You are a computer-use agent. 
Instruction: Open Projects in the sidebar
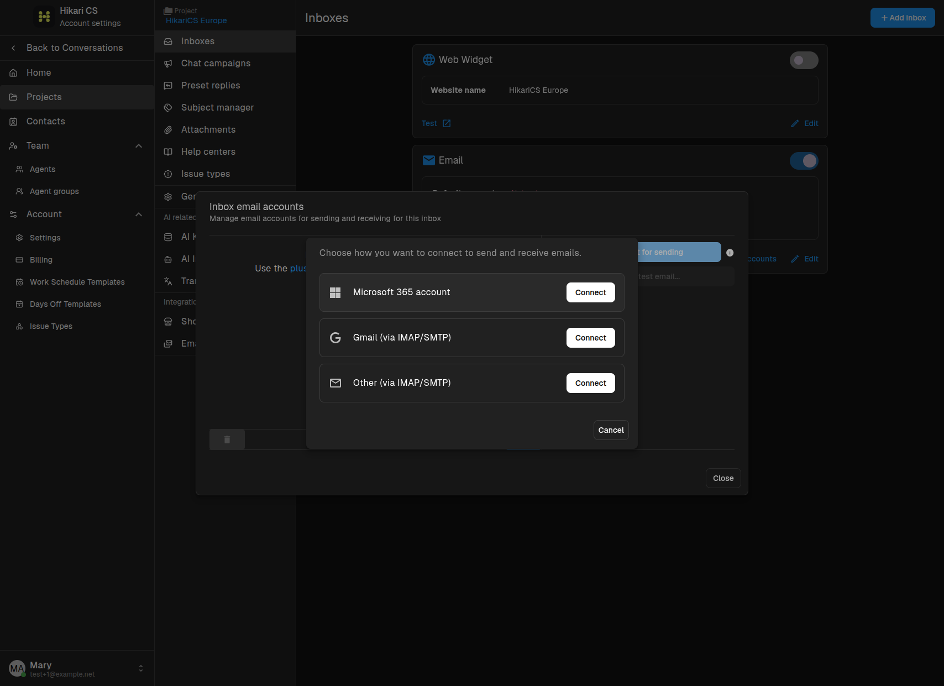click(x=77, y=97)
